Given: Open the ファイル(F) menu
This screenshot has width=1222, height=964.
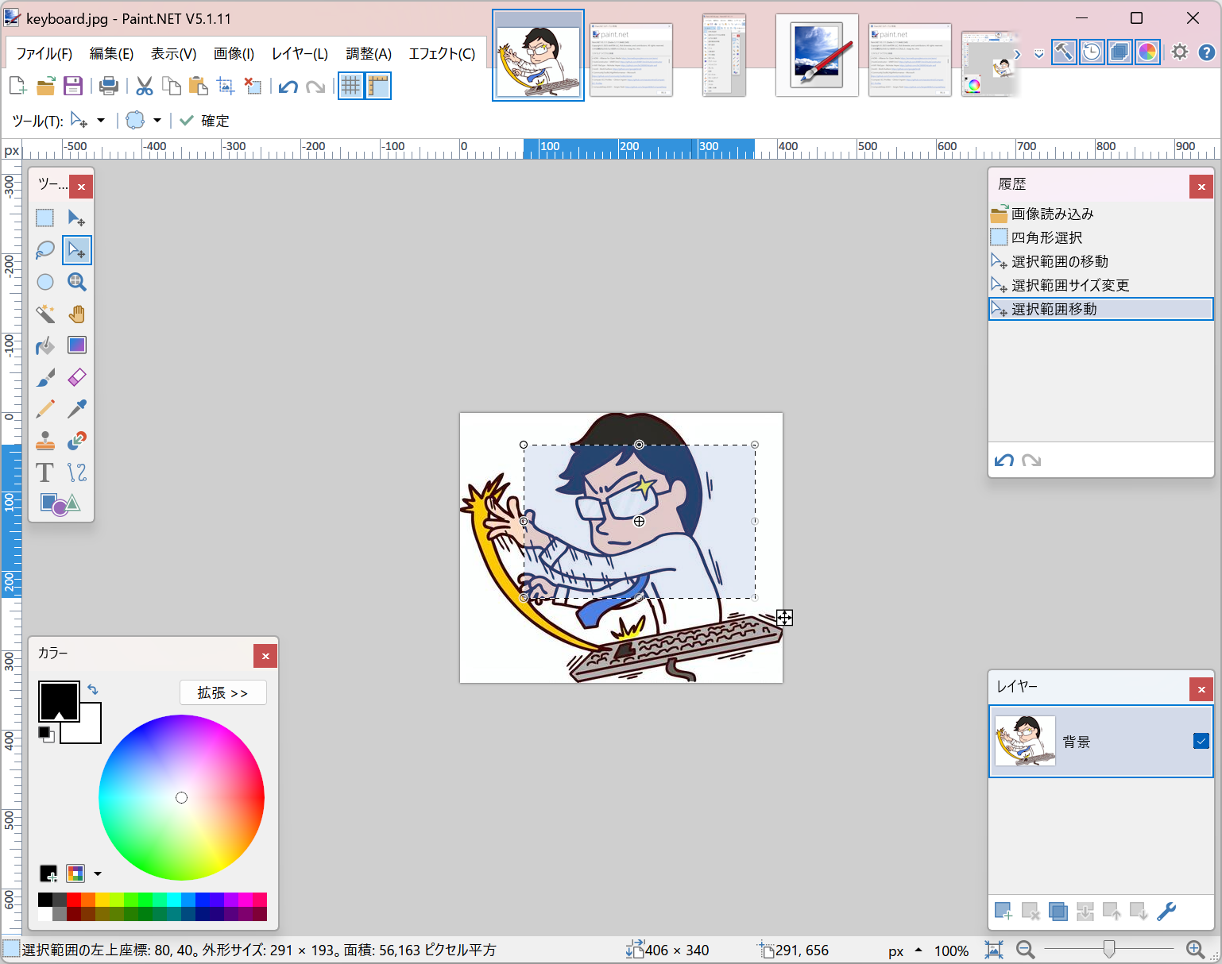Looking at the screenshot, I should (44, 53).
